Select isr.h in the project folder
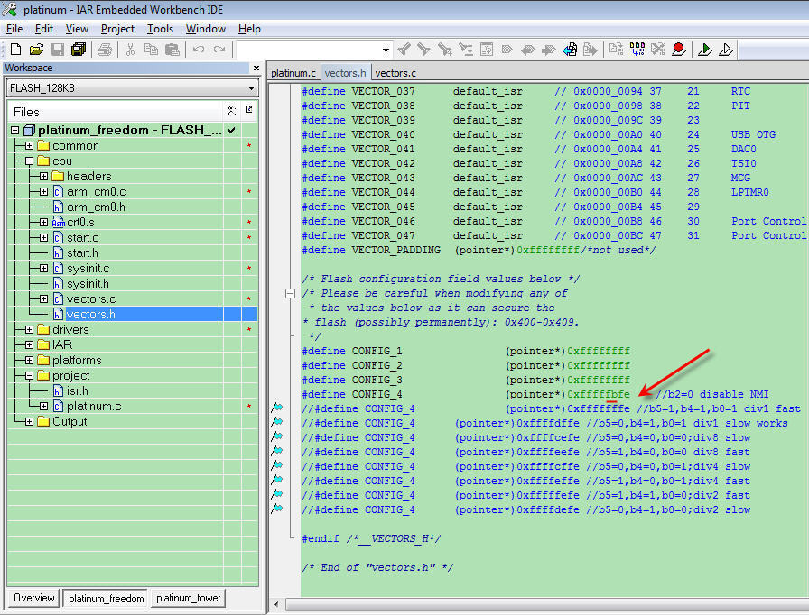The image size is (809, 615). tap(78, 391)
